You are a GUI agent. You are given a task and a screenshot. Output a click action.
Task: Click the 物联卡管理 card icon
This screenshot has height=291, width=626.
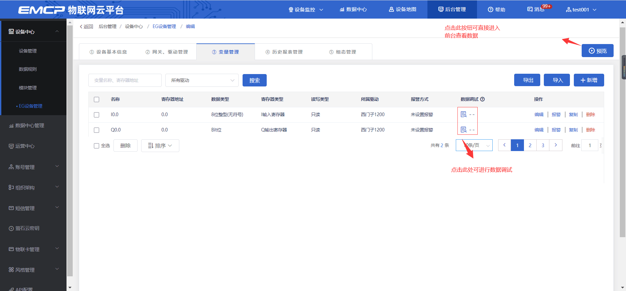11,249
